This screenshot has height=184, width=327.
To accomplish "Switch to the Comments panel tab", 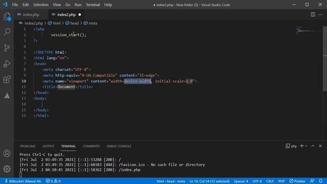I will tap(91, 146).
